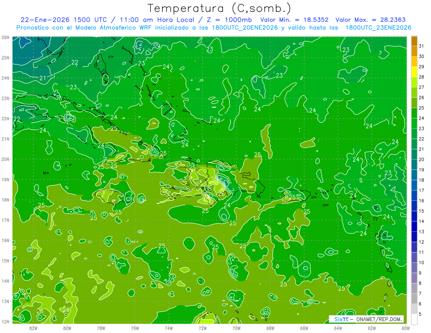Click the longitude label 82W
Screen dimensions: 431x333
[33, 328]
